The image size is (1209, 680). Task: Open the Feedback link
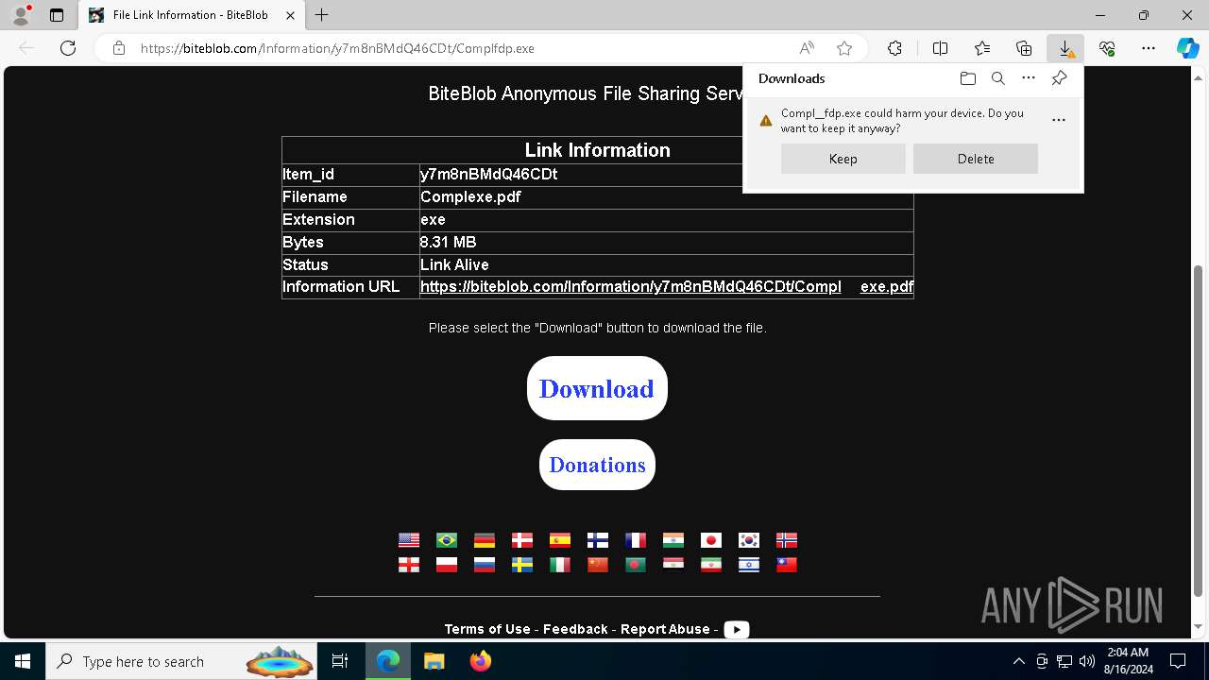[575, 629]
